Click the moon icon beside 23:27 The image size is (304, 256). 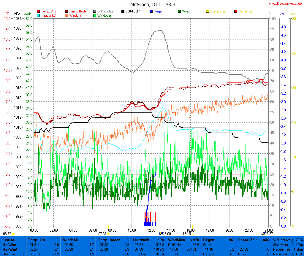(x=263, y=234)
